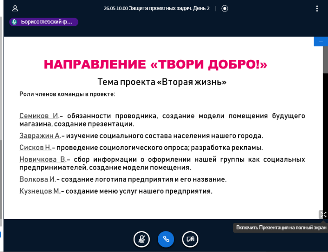Open the three-dot options menu
Image resolution: width=328 pixels, height=252 pixels.
[x=317, y=9]
